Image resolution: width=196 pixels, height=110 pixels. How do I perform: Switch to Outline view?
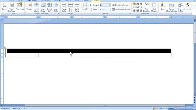[x=164, y=108]
